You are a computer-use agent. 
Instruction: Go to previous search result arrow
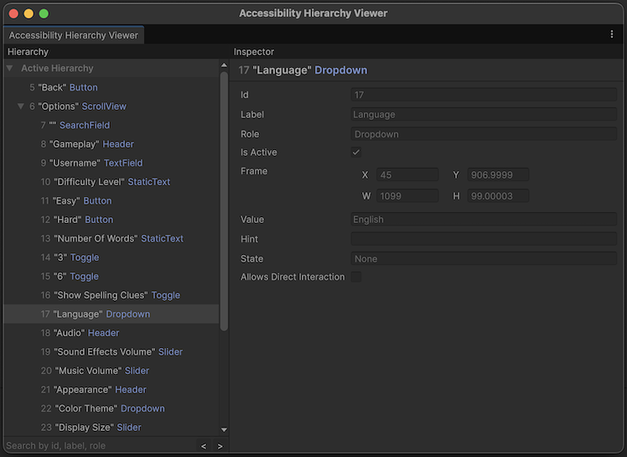point(204,446)
